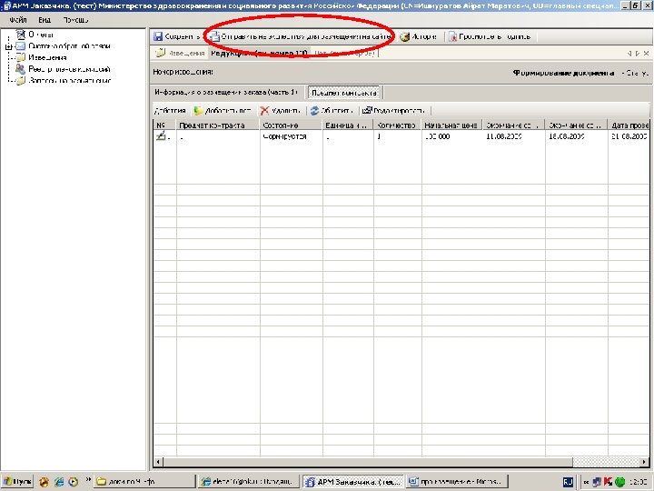Expand the Система обратной связи tree node

[8, 46]
